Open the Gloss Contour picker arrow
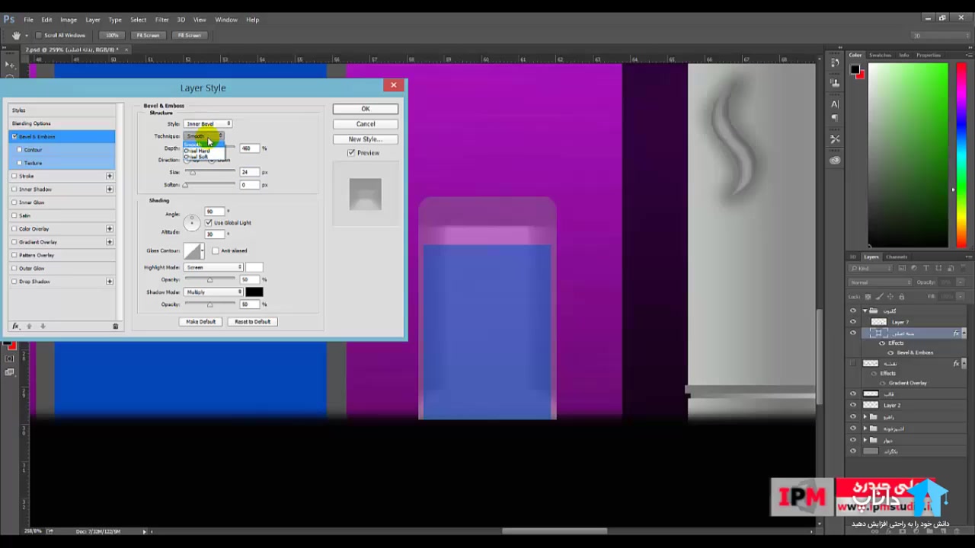The width and height of the screenshot is (975, 548). pyautogui.click(x=203, y=251)
